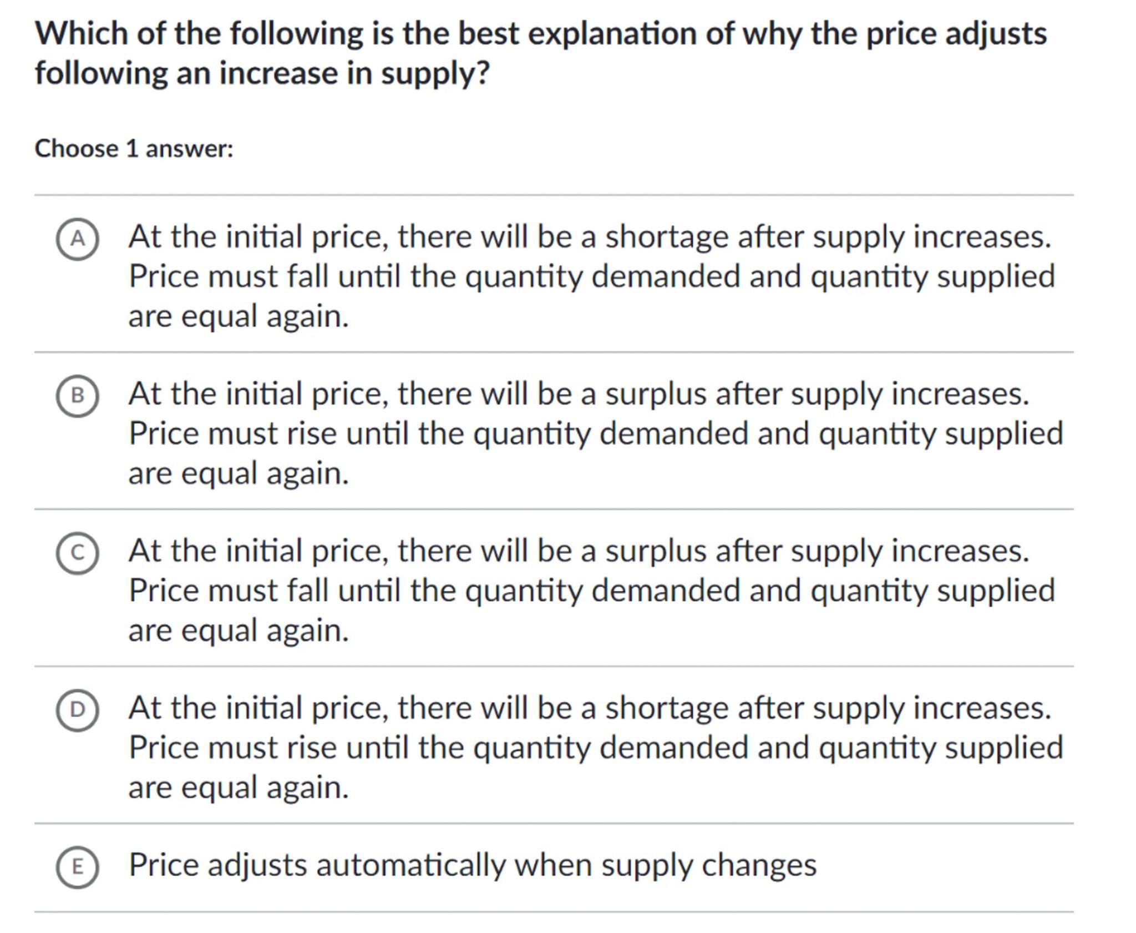Click 'Price must rise' line in option B
This screenshot has width=1136, height=933.
point(595,433)
